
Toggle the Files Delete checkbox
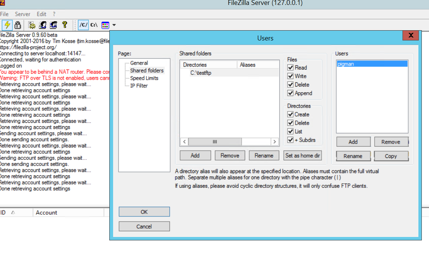click(x=290, y=85)
